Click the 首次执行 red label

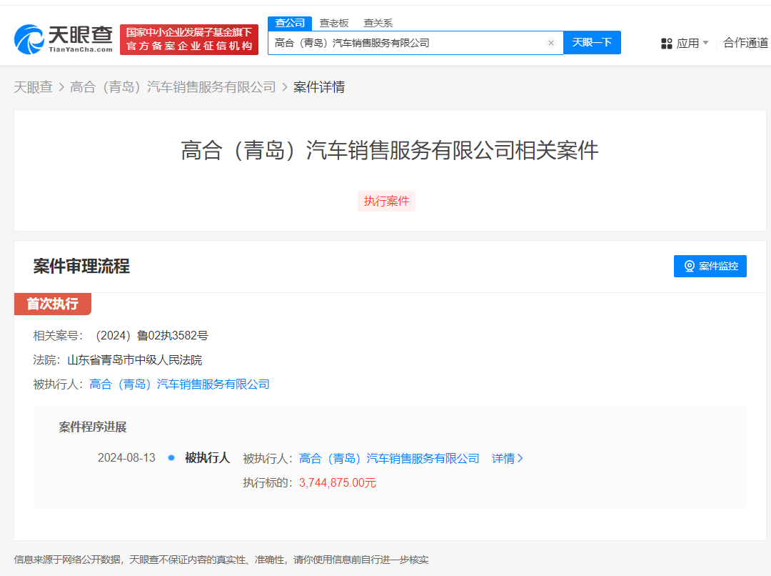[x=53, y=304]
